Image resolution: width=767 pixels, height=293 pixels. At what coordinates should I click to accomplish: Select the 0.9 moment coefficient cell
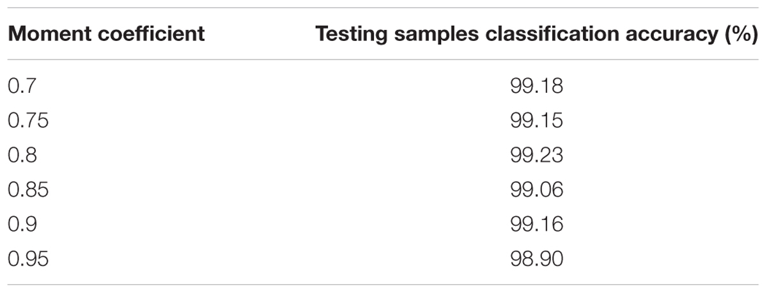21,224
